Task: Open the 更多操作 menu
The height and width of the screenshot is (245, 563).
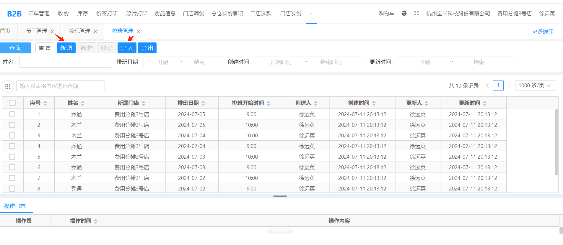Action: tap(543, 31)
